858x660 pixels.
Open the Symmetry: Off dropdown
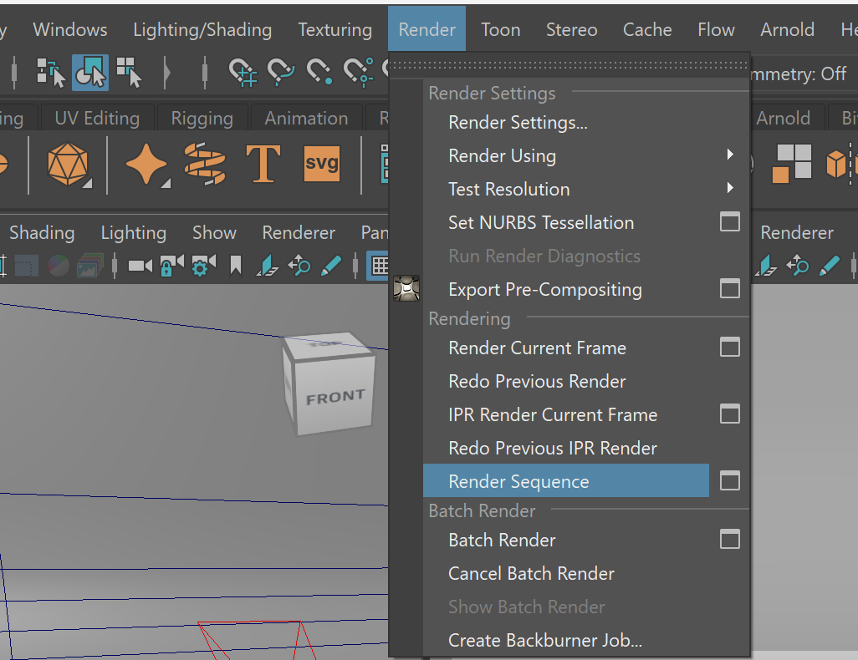click(x=799, y=74)
